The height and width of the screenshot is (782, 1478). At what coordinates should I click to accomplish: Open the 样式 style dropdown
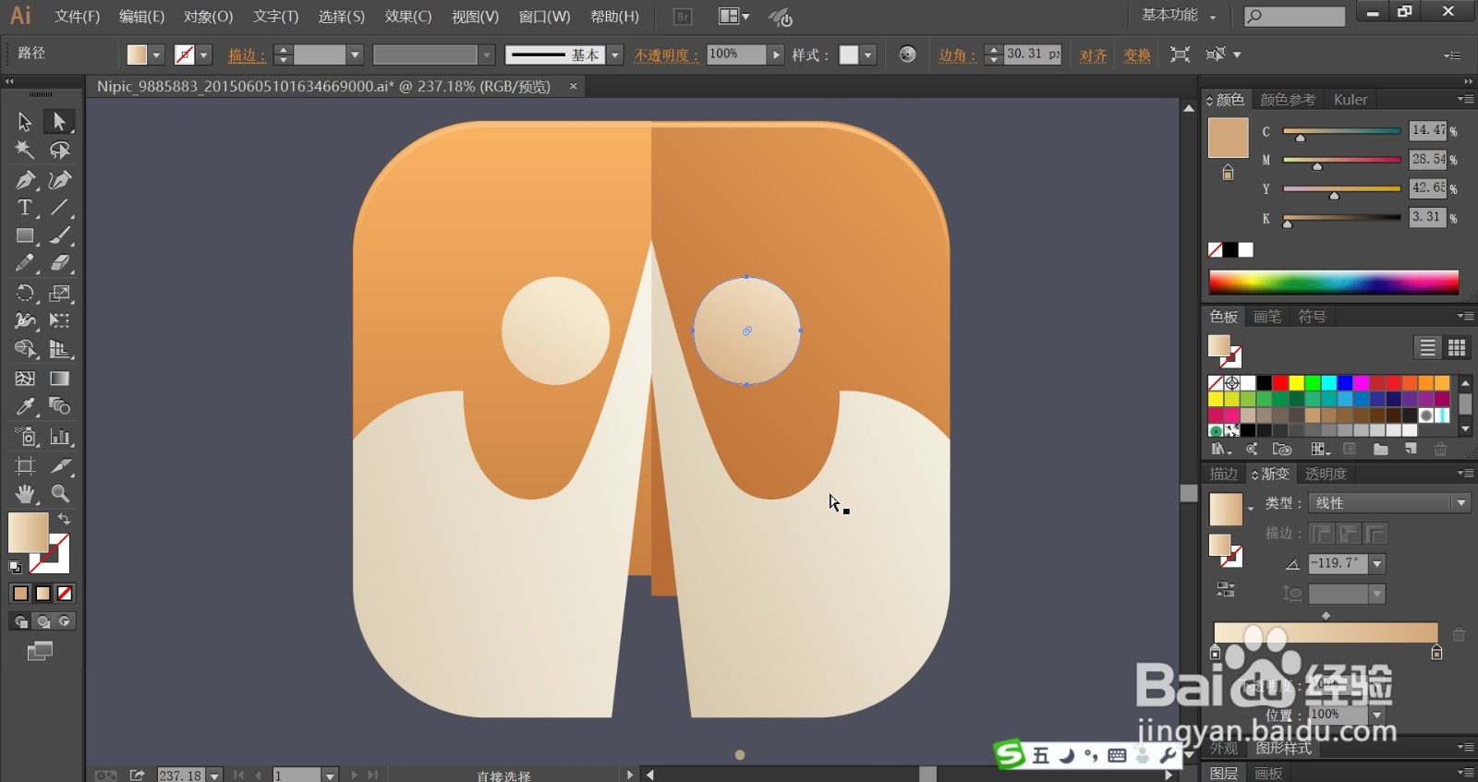coord(868,55)
